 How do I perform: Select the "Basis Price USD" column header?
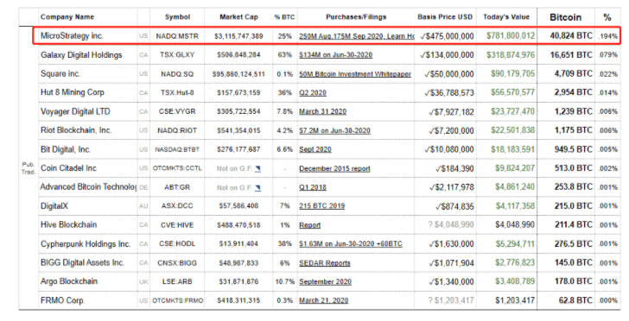(x=445, y=17)
